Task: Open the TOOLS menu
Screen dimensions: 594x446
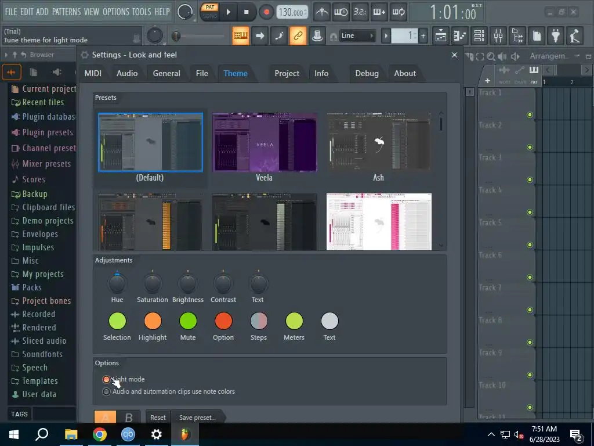Action: [x=142, y=12]
